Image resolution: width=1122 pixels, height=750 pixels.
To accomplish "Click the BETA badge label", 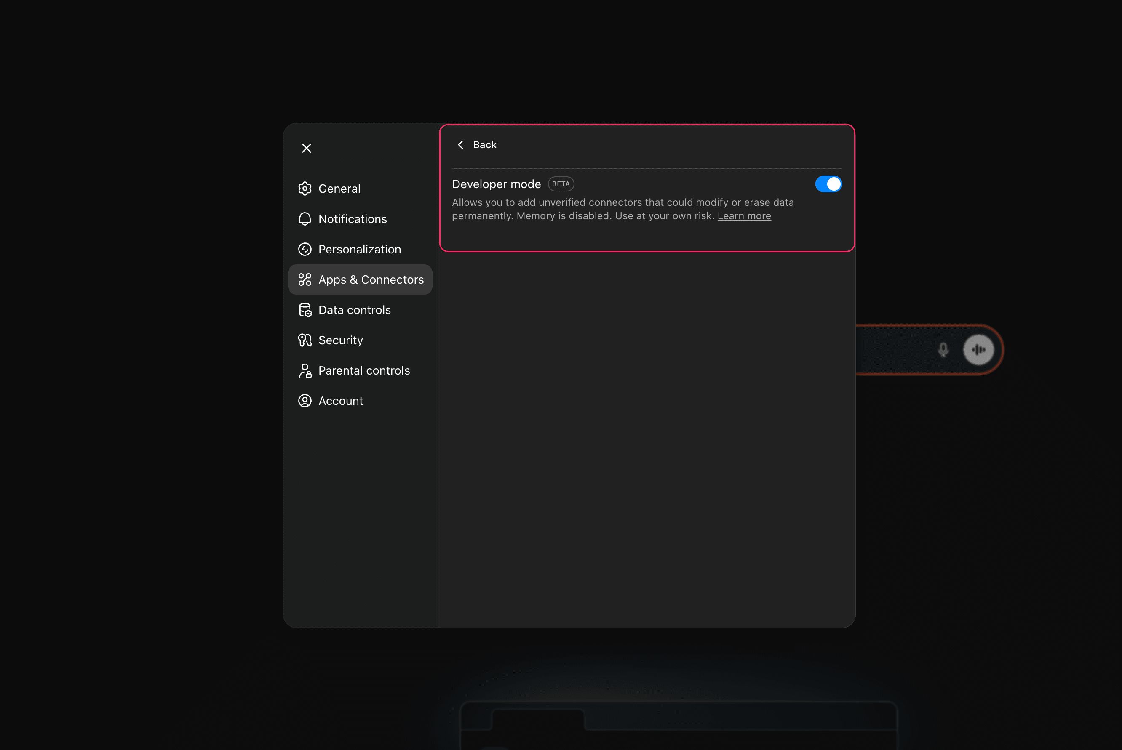I will click(561, 184).
